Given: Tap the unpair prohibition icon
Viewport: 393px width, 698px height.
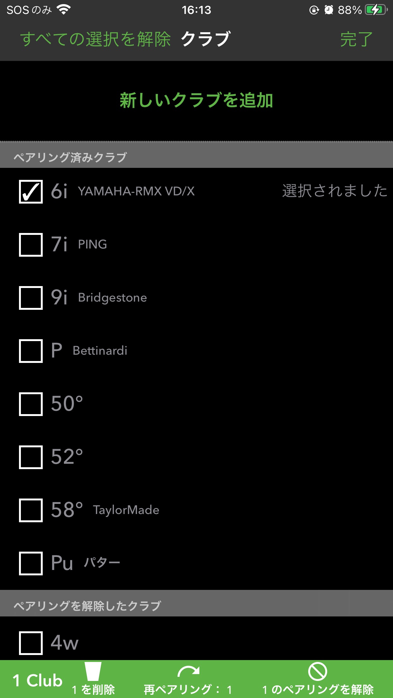Looking at the screenshot, I should 318,671.
